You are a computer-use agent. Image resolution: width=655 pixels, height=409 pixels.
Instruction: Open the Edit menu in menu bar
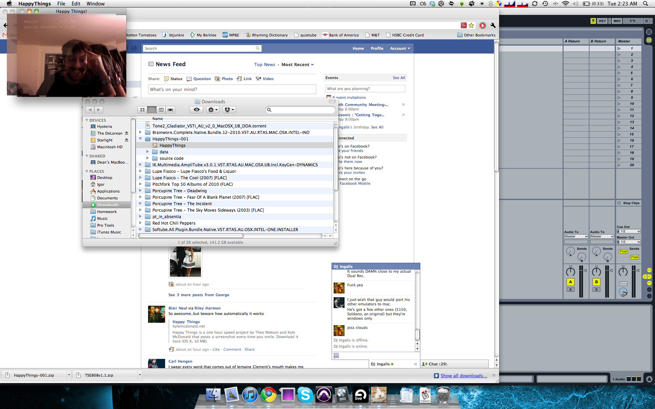[76, 4]
